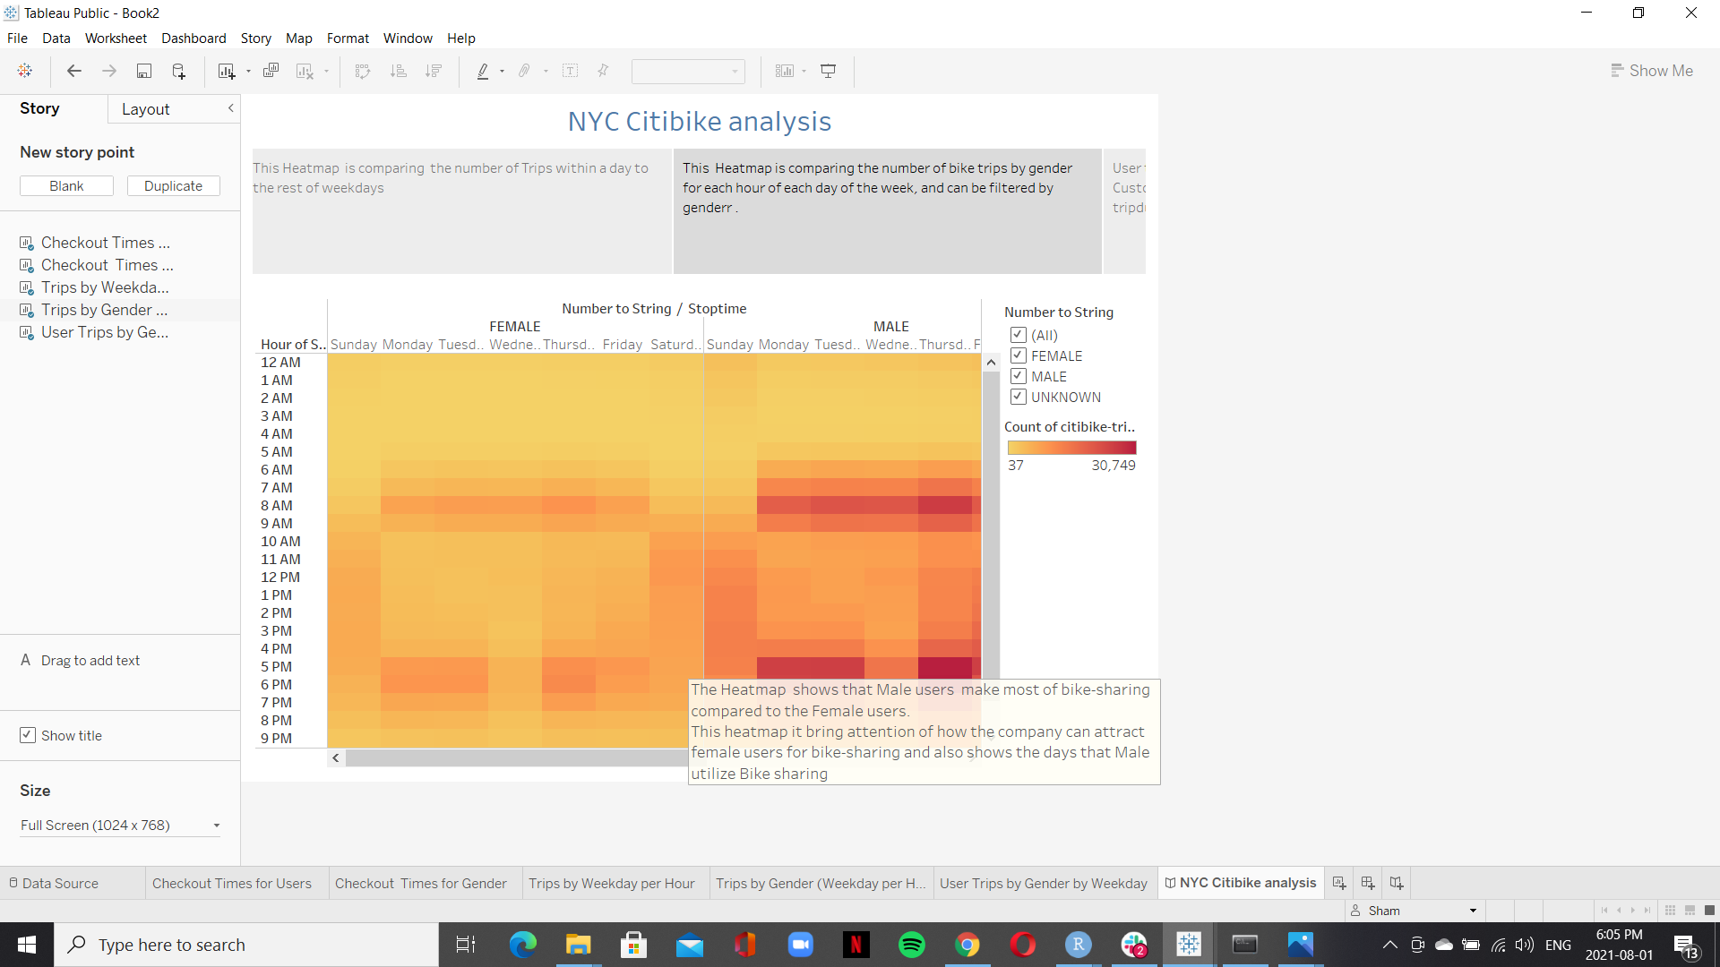Open story Size dropdown
The height and width of the screenshot is (967, 1720).
[x=120, y=826]
